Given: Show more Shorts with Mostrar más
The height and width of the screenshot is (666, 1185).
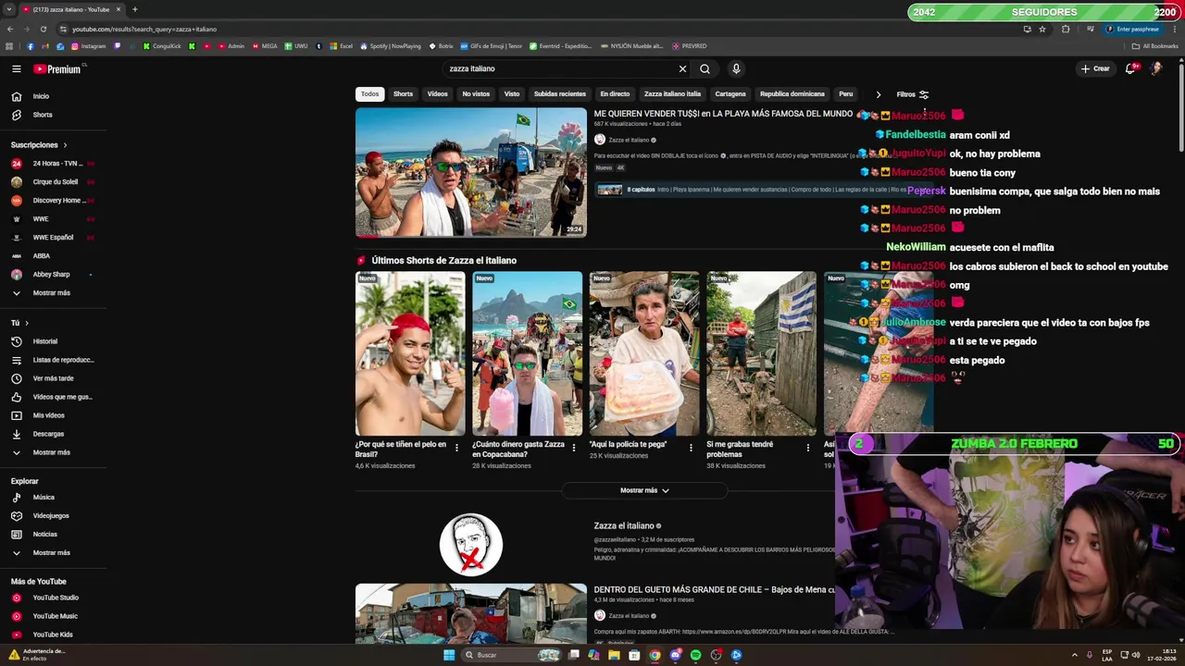Looking at the screenshot, I should (x=644, y=490).
